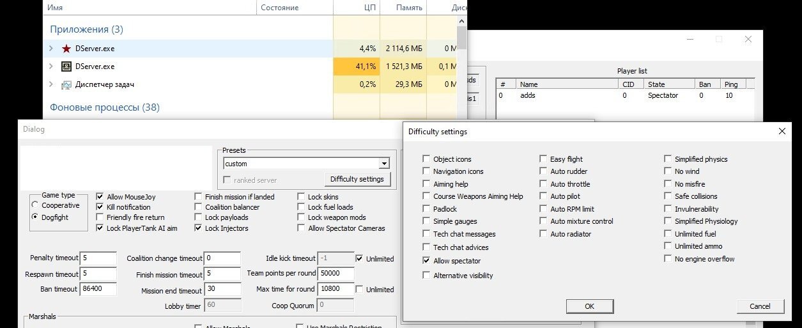Sort player list by State column
Viewport: 802px width, 328px height.
click(670, 84)
